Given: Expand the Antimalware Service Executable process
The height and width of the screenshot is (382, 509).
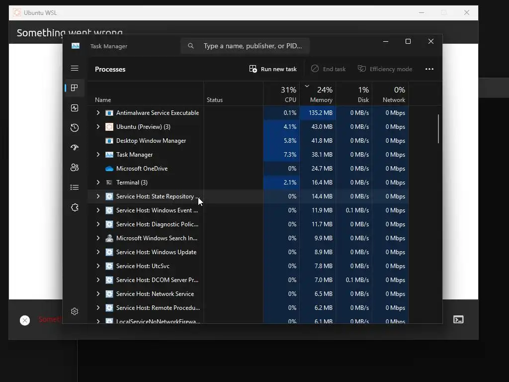Looking at the screenshot, I should click(x=98, y=113).
